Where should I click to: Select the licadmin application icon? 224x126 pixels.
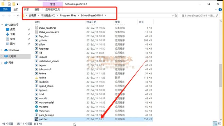37,82
